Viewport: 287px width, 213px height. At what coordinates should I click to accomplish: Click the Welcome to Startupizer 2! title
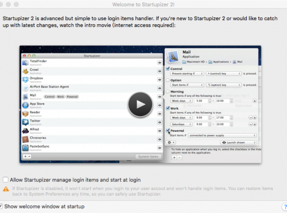143,5
